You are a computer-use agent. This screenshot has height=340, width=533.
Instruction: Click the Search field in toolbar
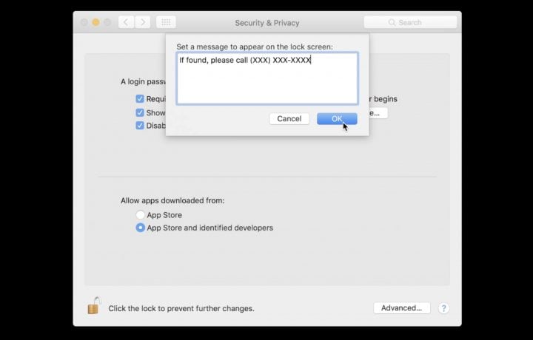coord(410,22)
